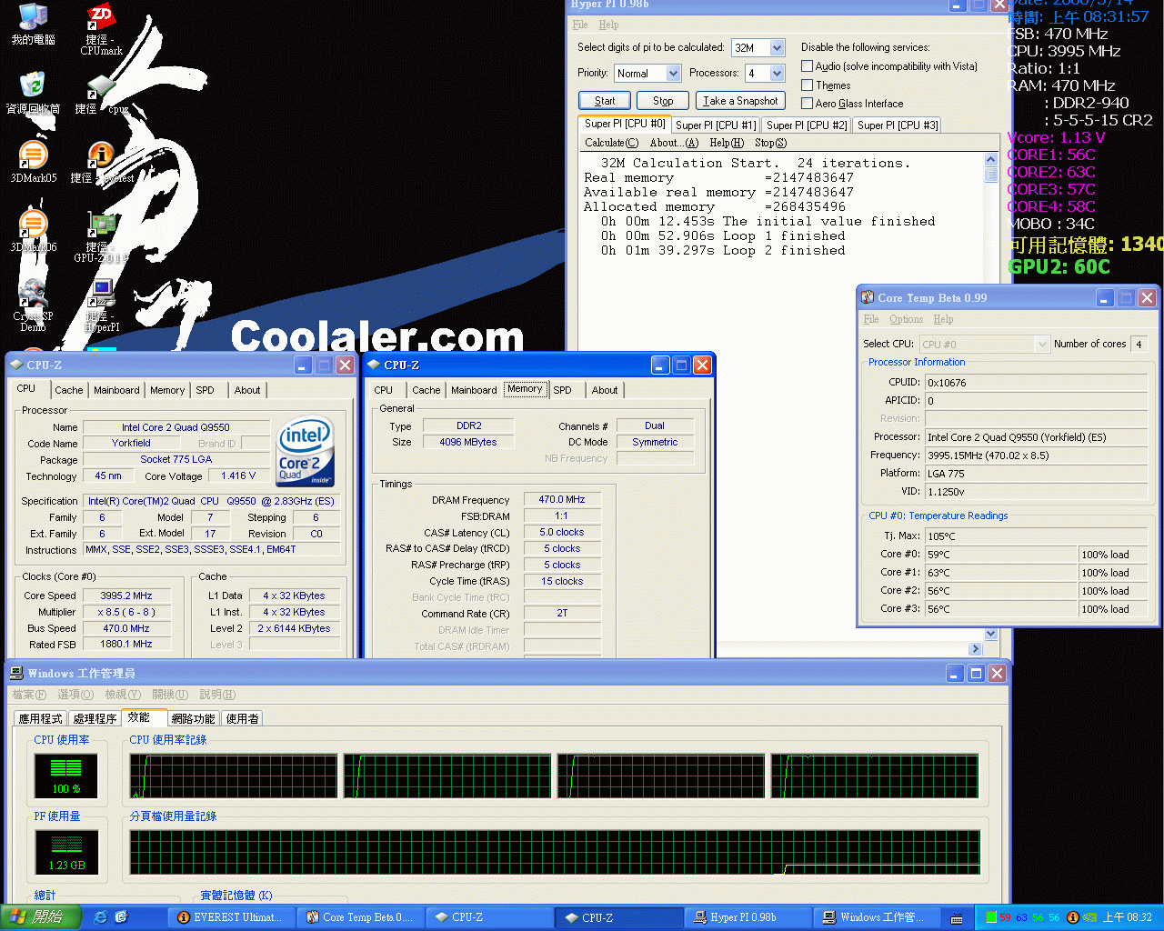This screenshot has height=931, width=1164.
Task: Click the green CPU usage tray icon
Action: 991,917
